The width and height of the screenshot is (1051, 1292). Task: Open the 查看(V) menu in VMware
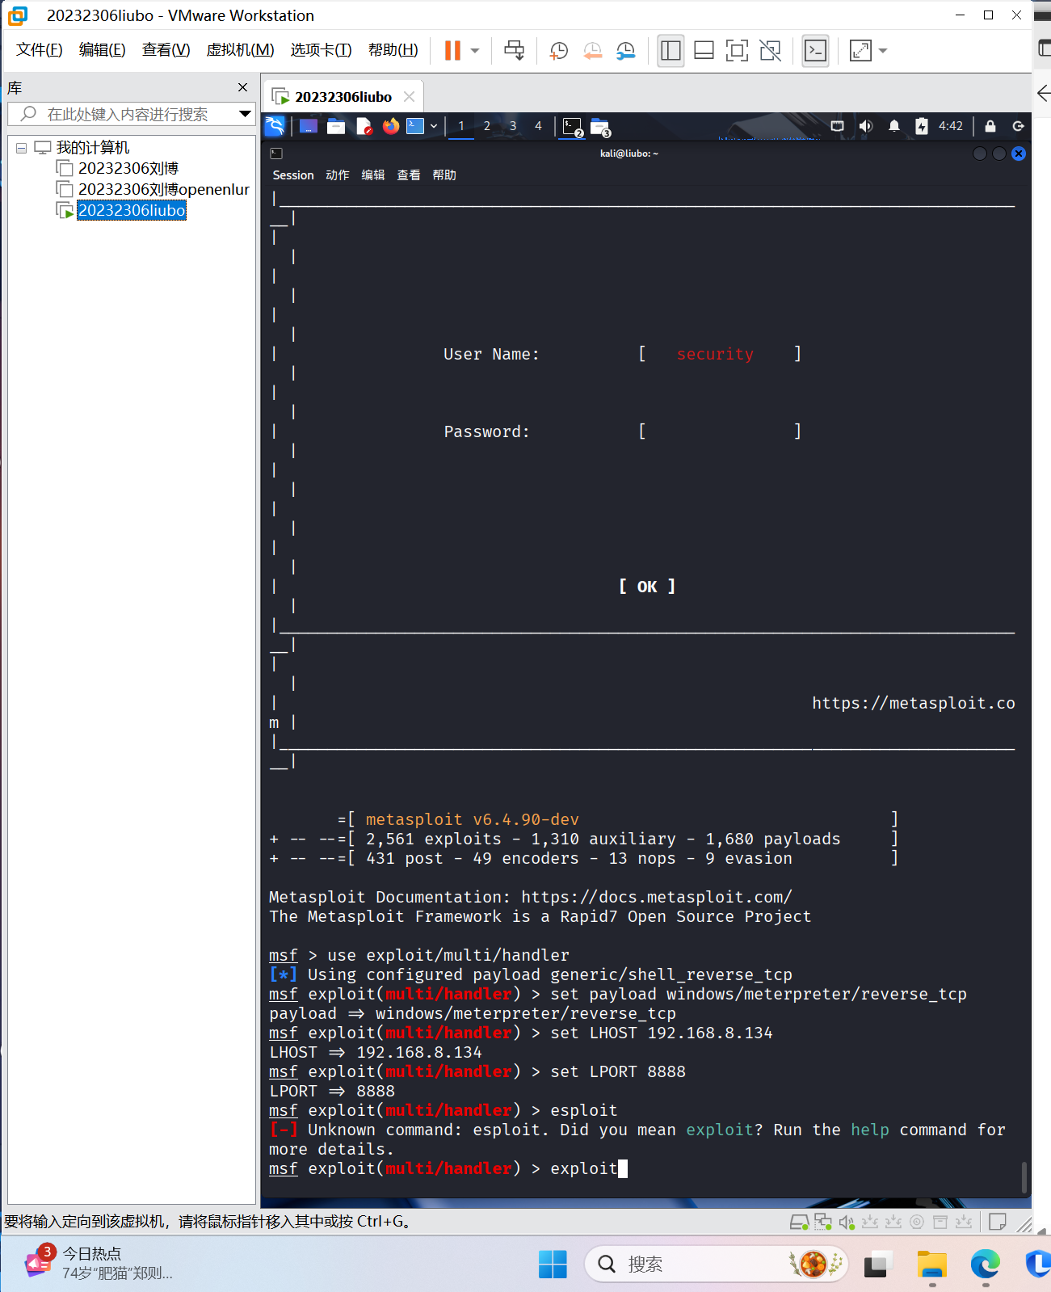pyautogui.click(x=166, y=50)
